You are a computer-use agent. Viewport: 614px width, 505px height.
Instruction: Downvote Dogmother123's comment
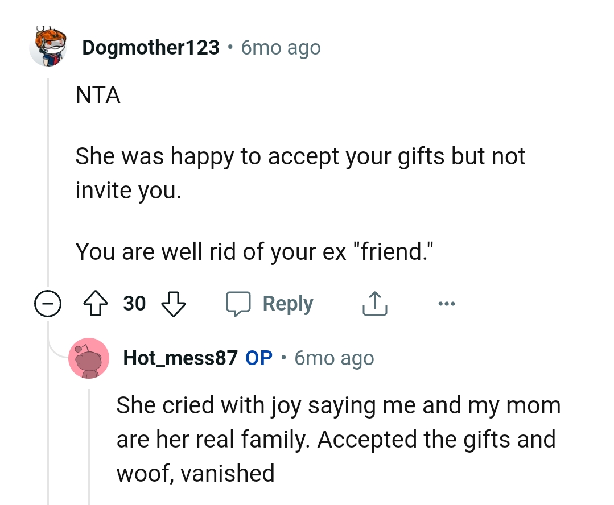pyautogui.click(x=174, y=304)
